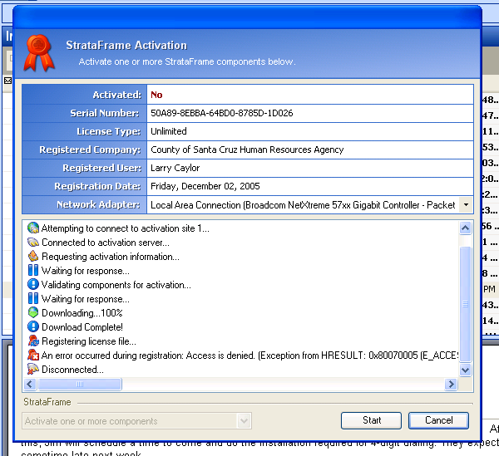Screen dimensions: 499x456
Task: Click error icon beside 'An error occurred' line
Action: tap(33, 355)
